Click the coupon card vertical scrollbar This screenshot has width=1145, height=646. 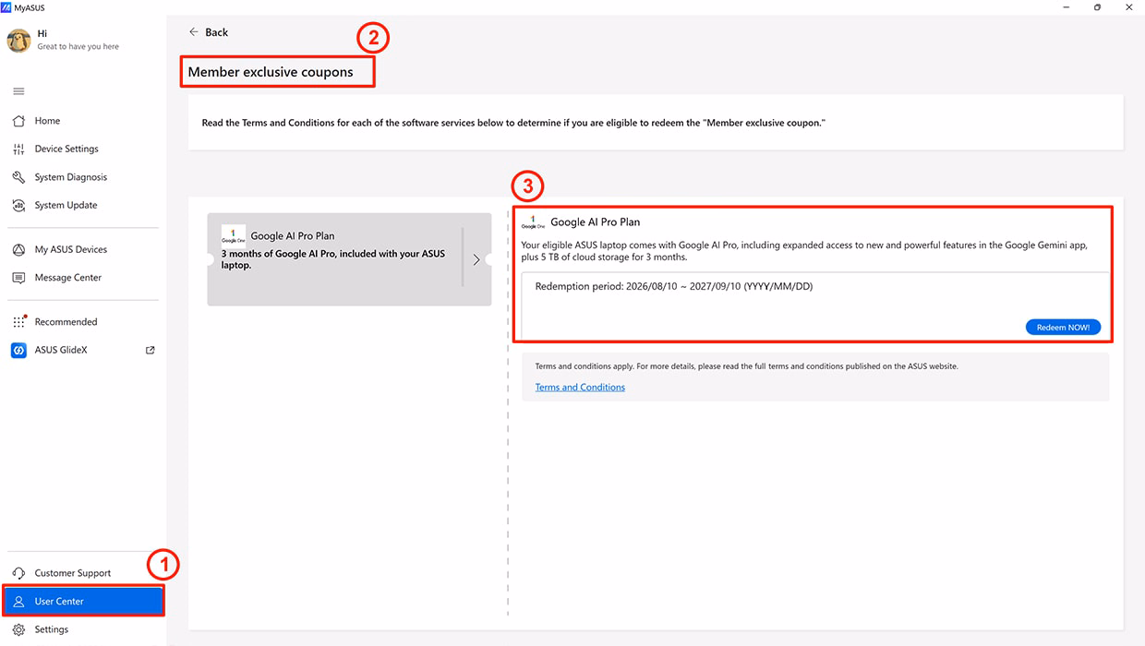tap(464, 257)
